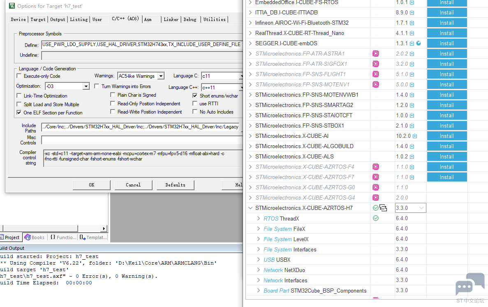Click download icon beside FP-SNS-STBOX1 version 2.1.0

(412, 126)
